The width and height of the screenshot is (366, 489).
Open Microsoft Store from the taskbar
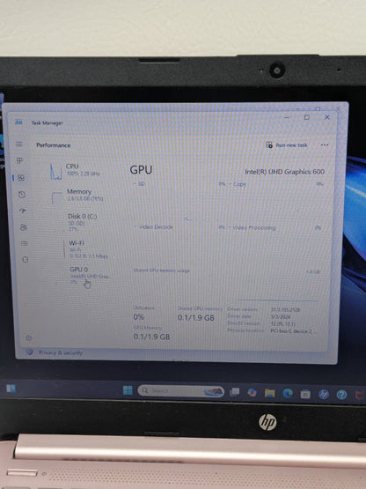coord(305,394)
